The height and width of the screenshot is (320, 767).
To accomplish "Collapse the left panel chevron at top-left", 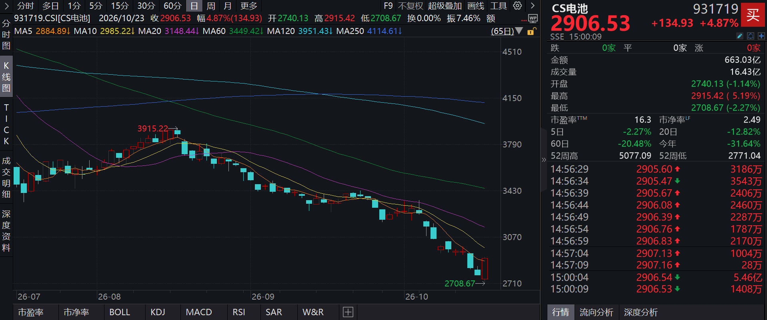I will 6,6.
